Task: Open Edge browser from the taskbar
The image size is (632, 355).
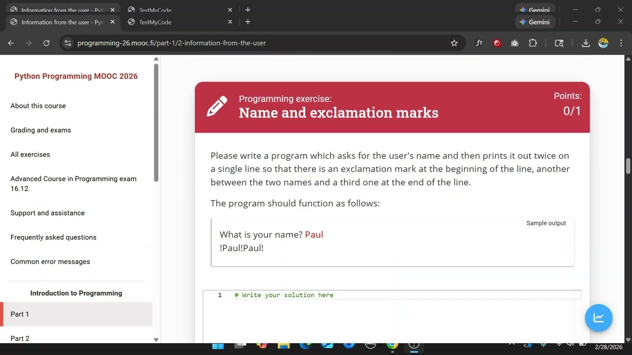Action: 305,346
